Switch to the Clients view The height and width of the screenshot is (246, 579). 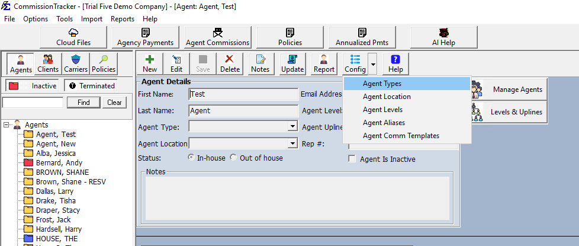tap(48, 63)
